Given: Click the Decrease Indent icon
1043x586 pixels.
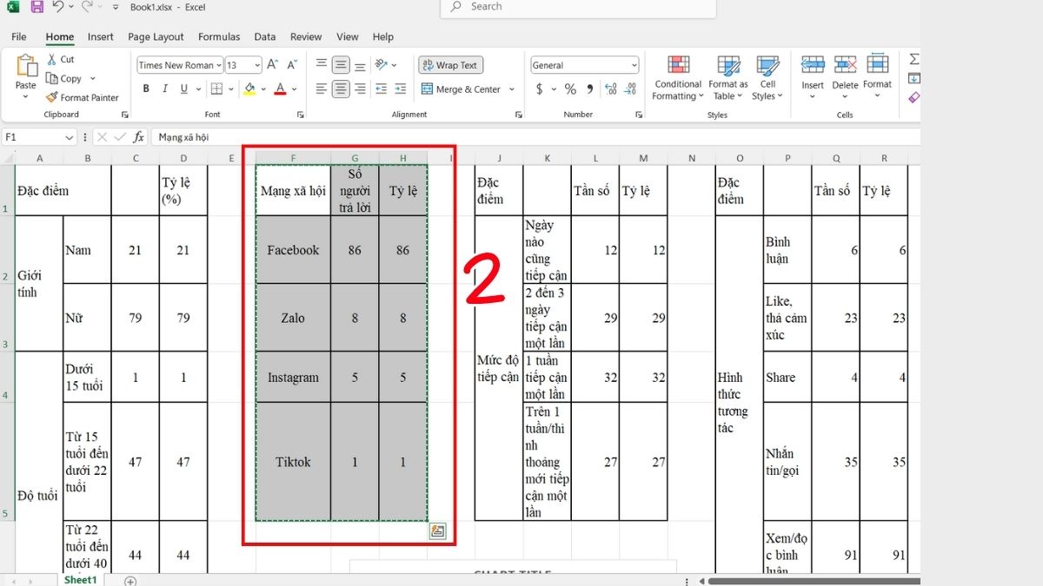Looking at the screenshot, I should pos(381,89).
